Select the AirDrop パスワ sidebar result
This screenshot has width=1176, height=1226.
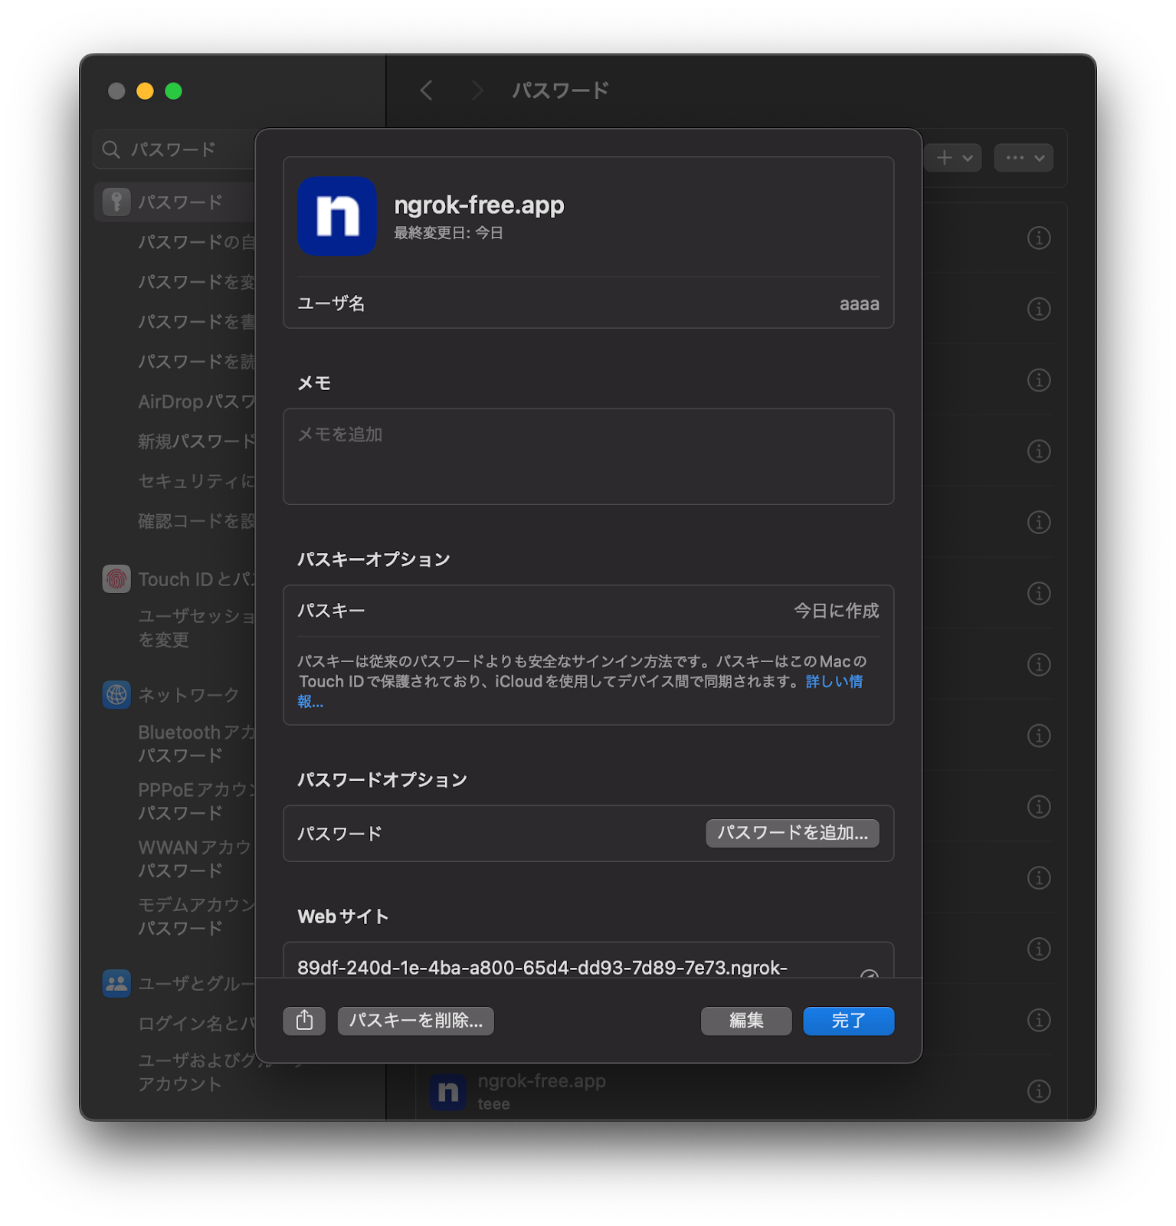coord(196,402)
